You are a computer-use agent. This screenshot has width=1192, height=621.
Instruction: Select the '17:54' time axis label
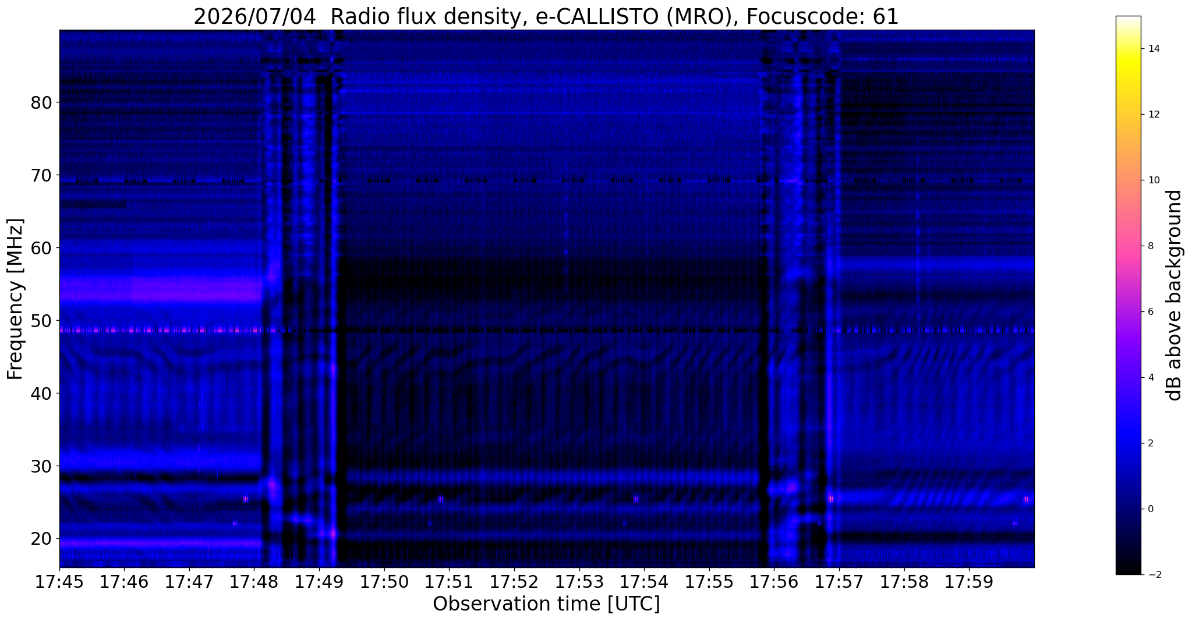(644, 583)
